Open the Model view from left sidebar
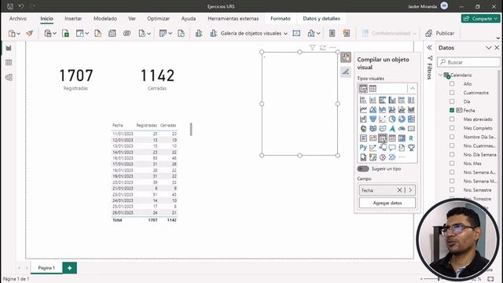503x283 pixels. click(x=9, y=77)
